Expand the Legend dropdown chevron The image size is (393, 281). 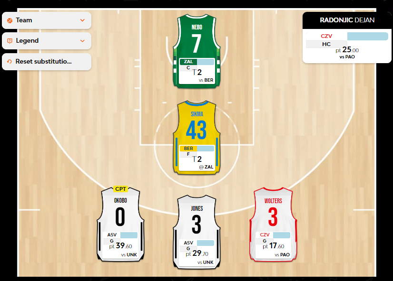pyautogui.click(x=82, y=41)
